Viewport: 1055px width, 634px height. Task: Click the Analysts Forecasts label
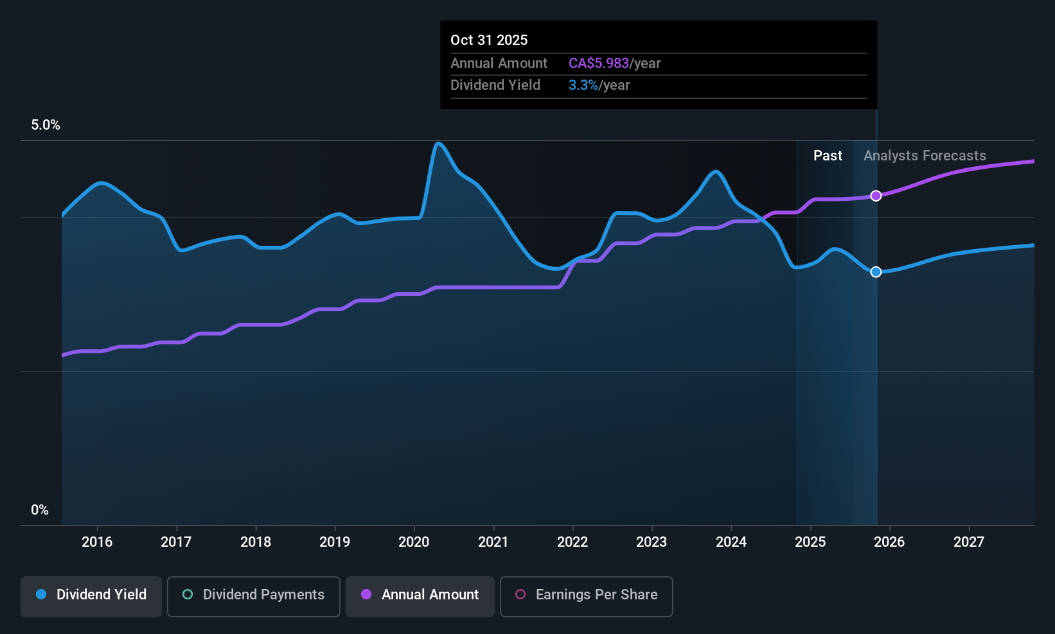925,156
